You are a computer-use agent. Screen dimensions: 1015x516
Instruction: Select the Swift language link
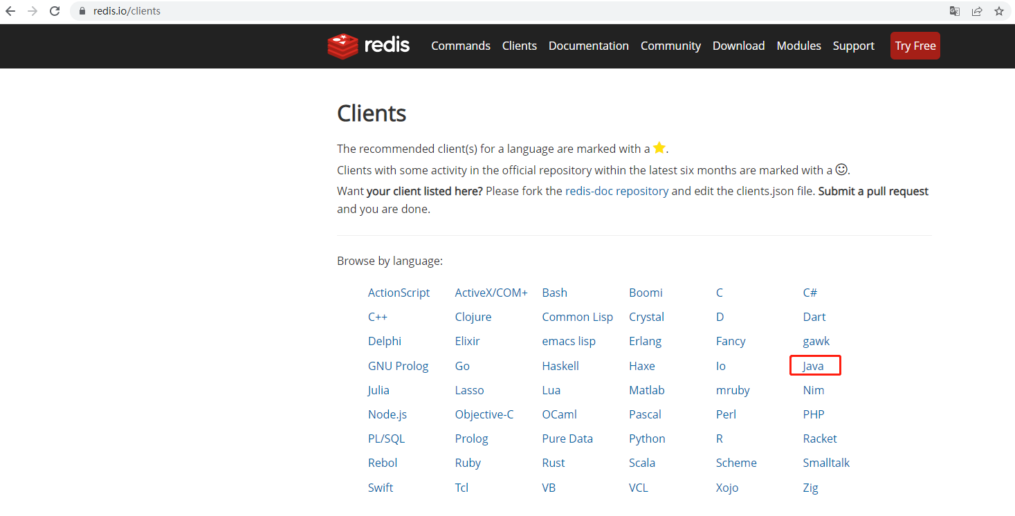pos(381,488)
